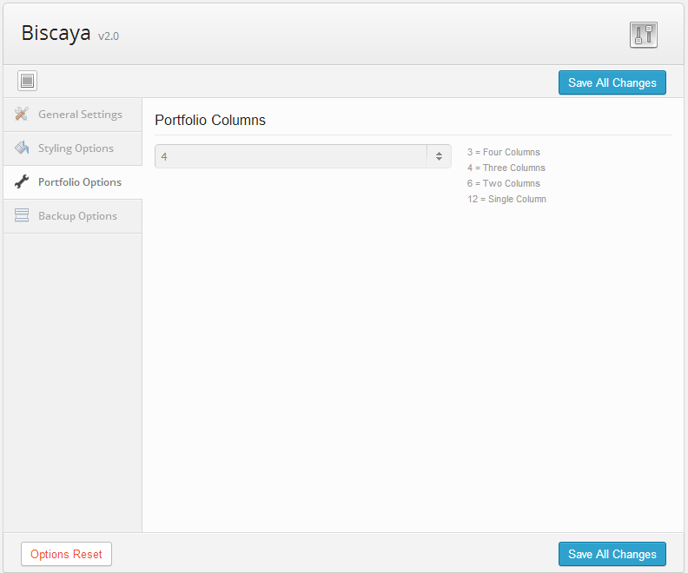Switch to the Styling Options tab
Viewport: 688px width, 573px height.
[x=76, y=148]
